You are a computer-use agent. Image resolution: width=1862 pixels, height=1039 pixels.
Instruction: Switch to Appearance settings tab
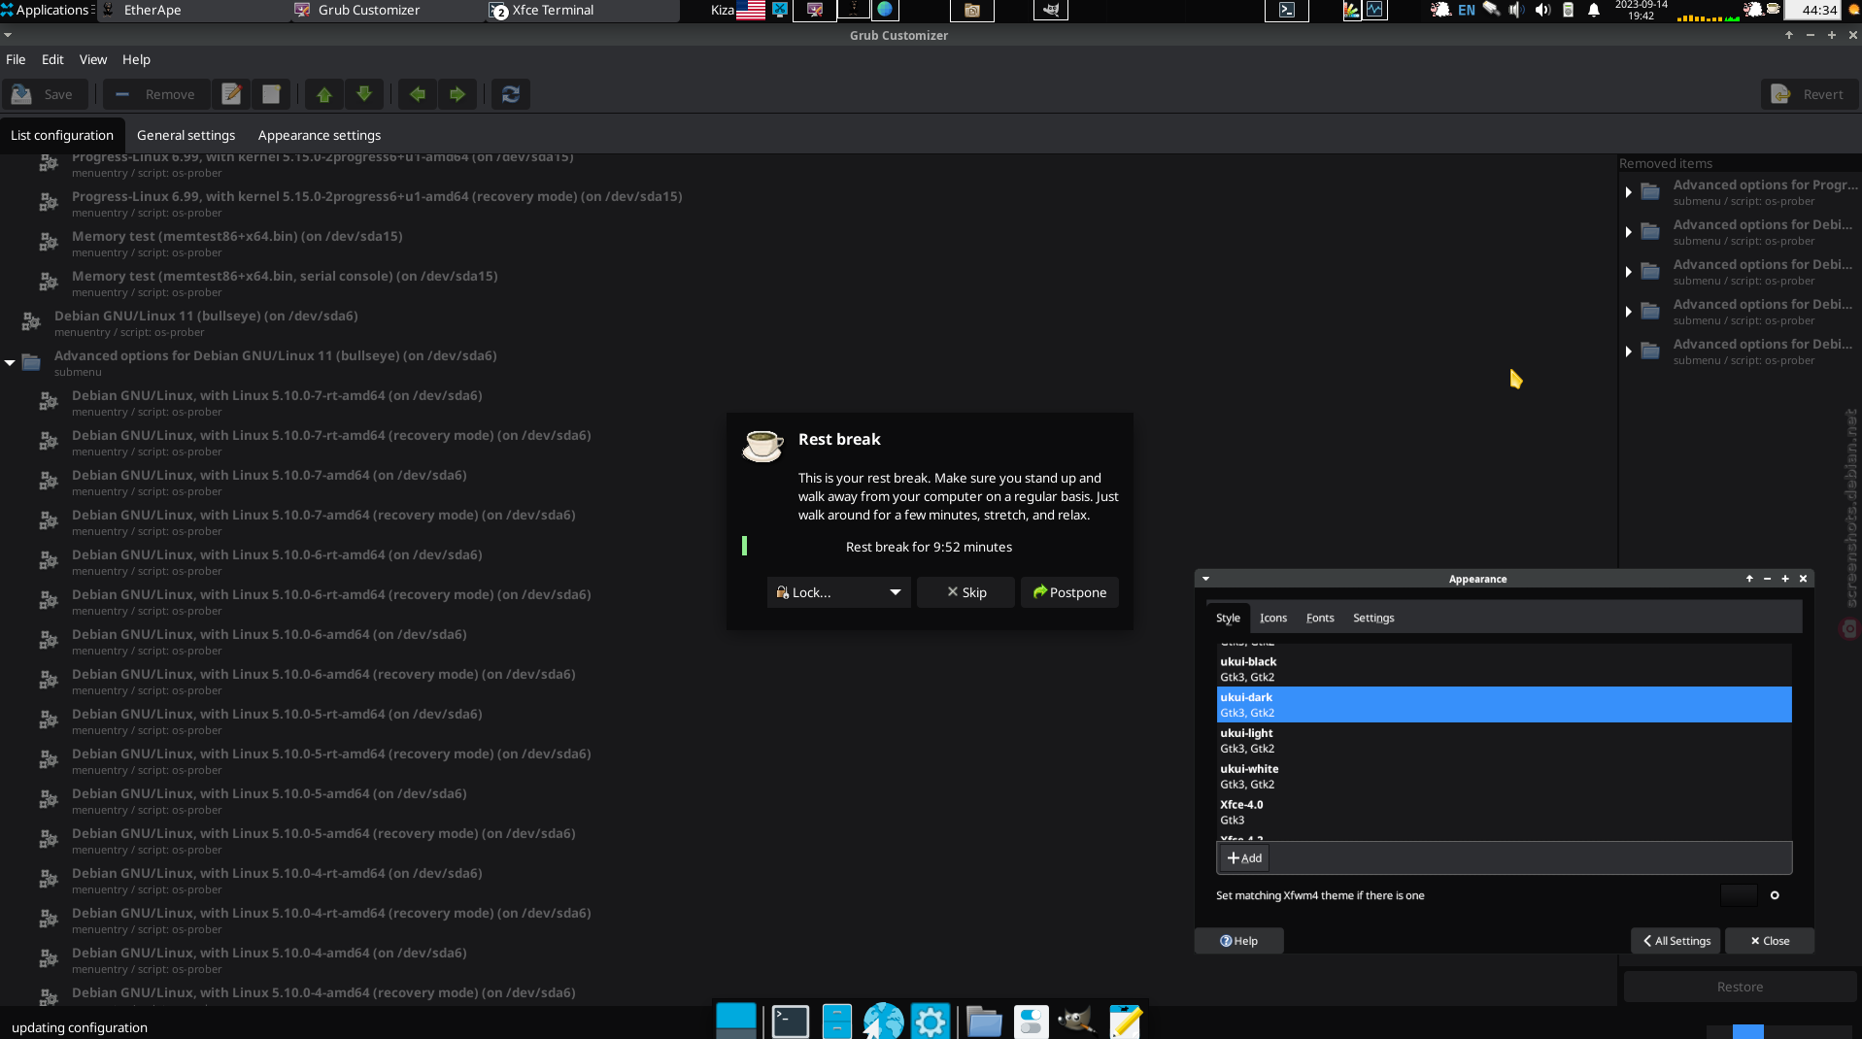point(320,135)
